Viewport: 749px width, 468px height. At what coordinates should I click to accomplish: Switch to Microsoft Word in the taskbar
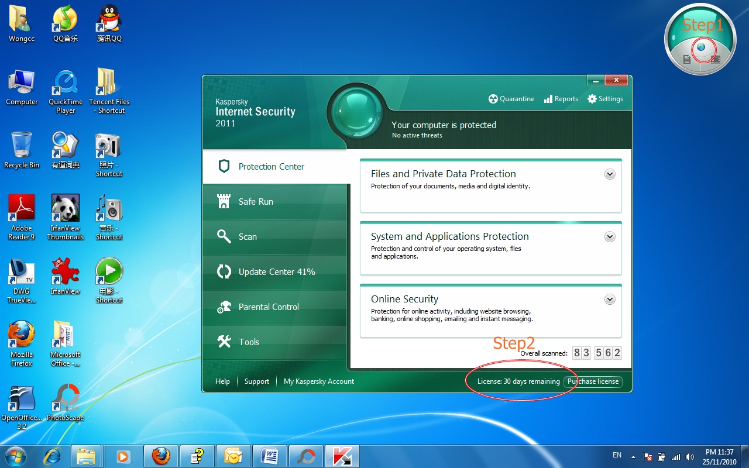(269, 456)
